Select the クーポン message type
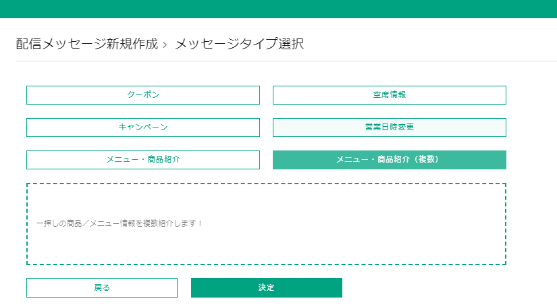Screen dimensions: 557x307 click(143, 95)
